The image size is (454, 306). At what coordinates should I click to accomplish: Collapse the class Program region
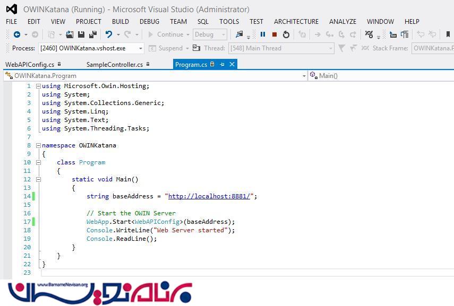[x=38, y=162]
